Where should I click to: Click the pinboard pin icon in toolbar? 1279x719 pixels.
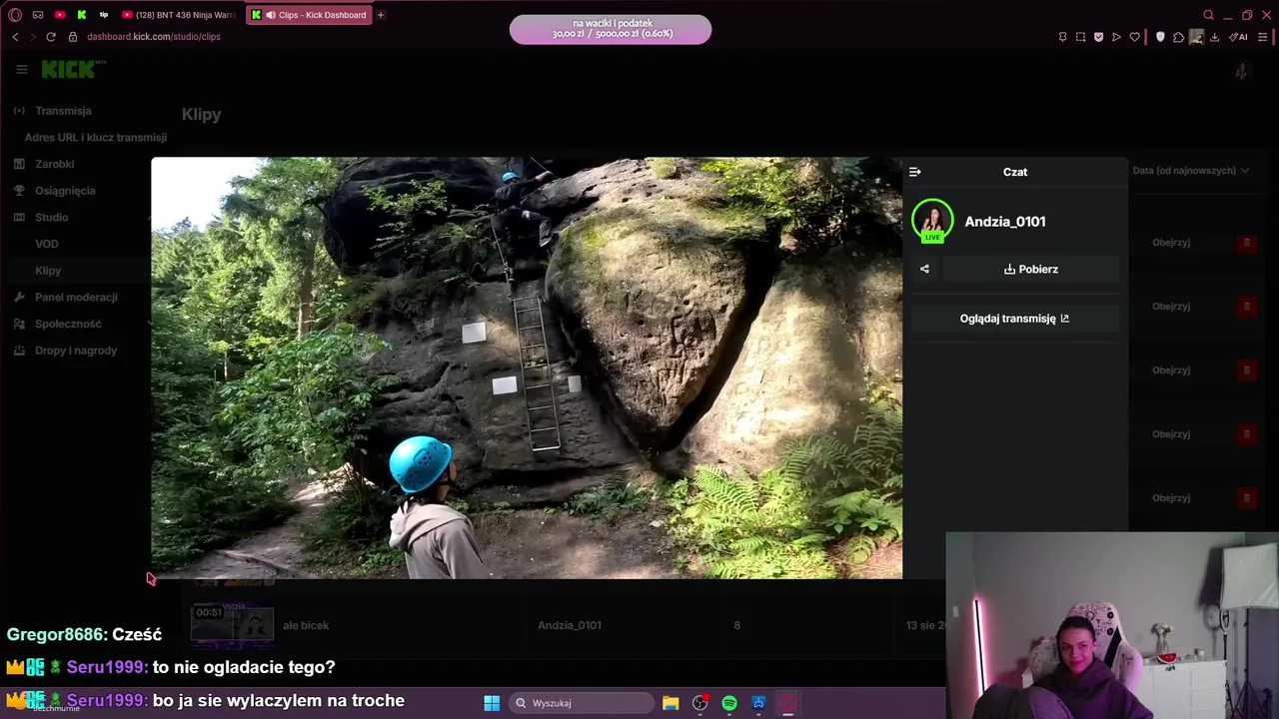pyautogui.click(x=1062, y=37)
